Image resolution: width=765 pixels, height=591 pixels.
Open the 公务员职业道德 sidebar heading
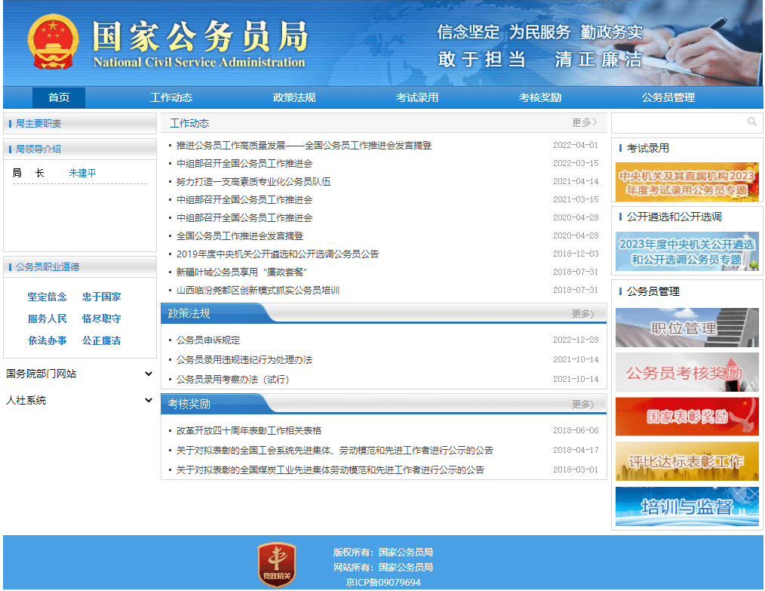(x=48, y=267)
